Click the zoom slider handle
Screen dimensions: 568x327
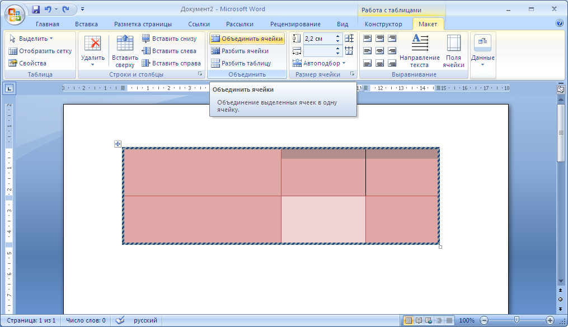tap(517, 320)
